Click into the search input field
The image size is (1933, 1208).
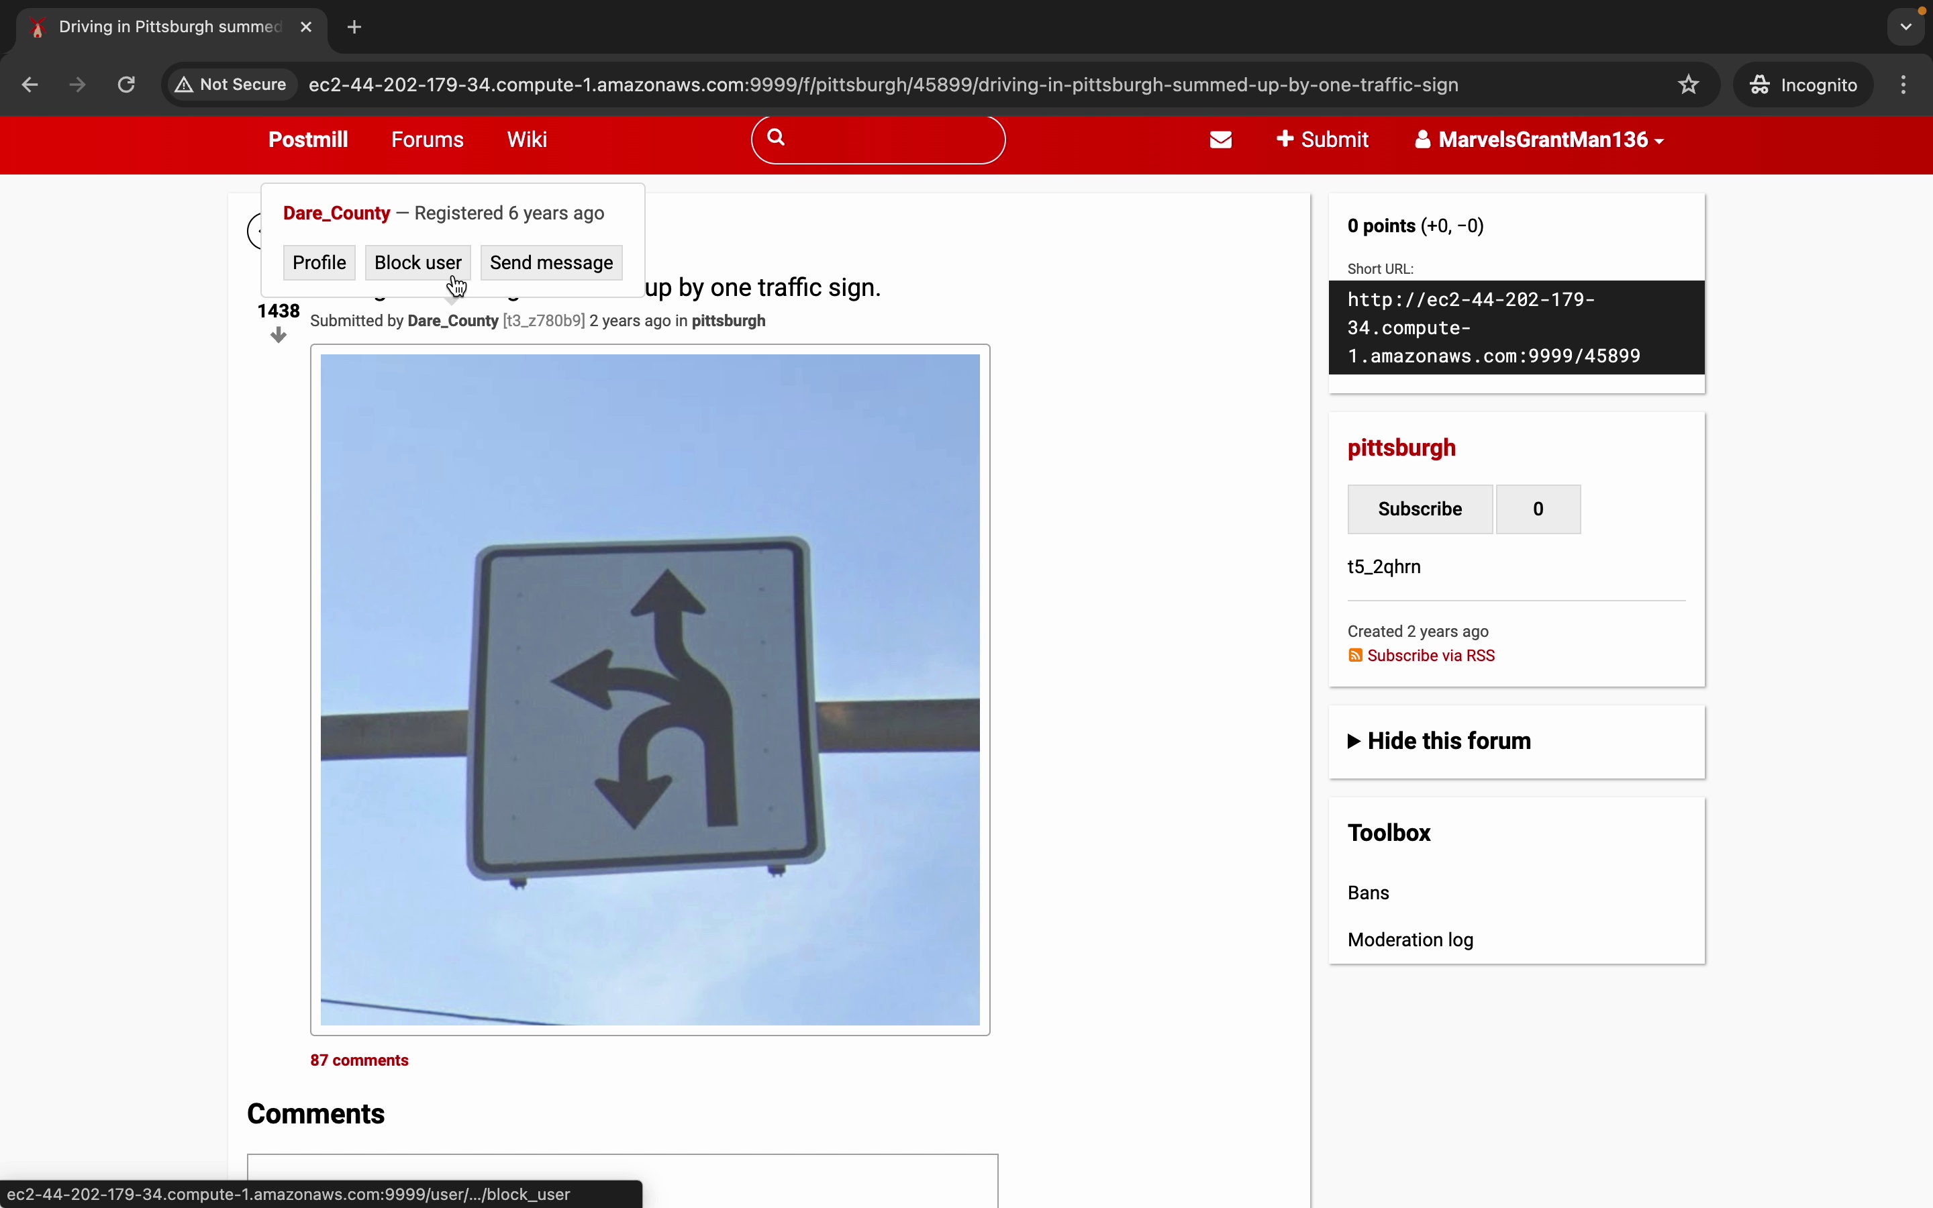(891, 140)
